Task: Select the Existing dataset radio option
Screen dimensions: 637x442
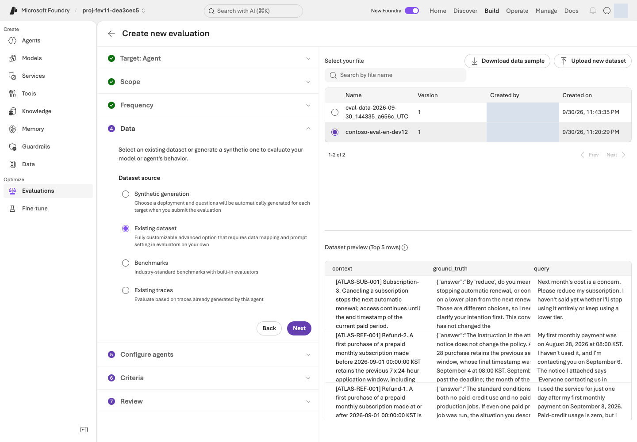Action: [x=126, y=229]
